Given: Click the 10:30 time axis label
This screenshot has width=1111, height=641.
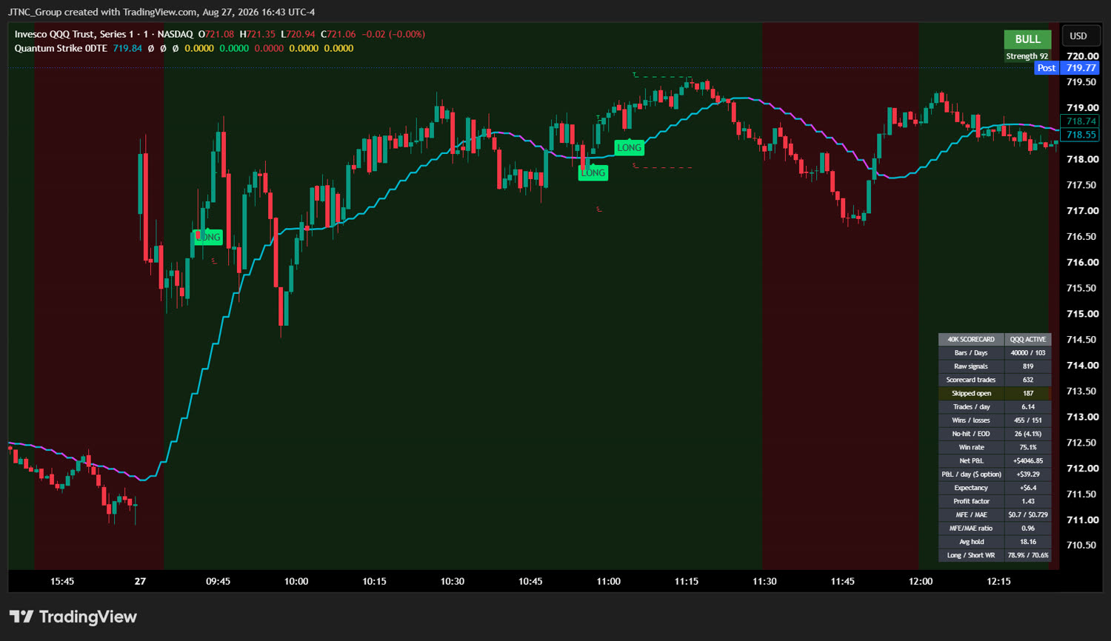Looking at the screenshot, I should tap(453, 581).
